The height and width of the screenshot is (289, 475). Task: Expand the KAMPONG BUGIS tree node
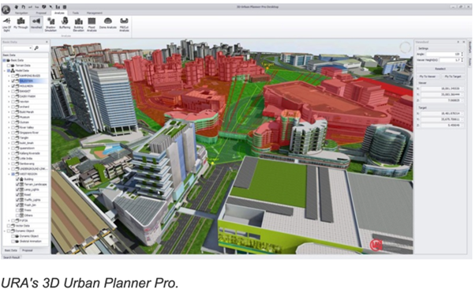click(9, 76)
